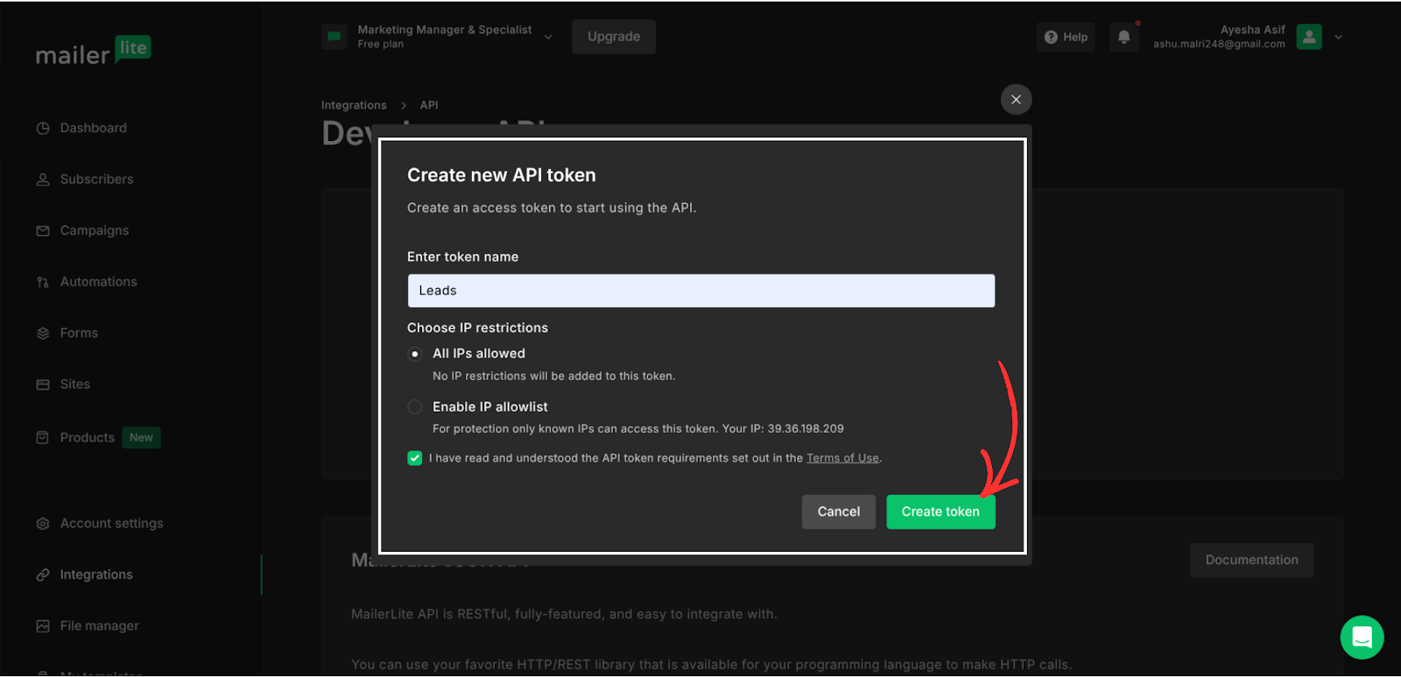
Task: Click API breadcrumb item
Action: pyautogui.click(x=429, y=105)
